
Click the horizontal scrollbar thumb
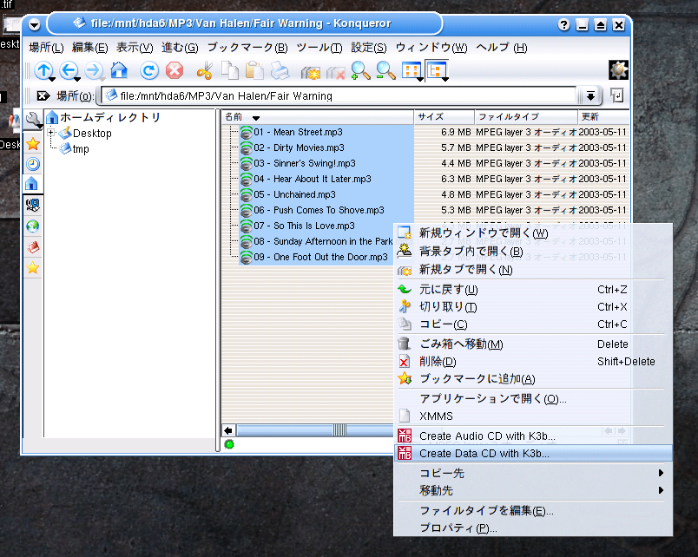(339, 430)
